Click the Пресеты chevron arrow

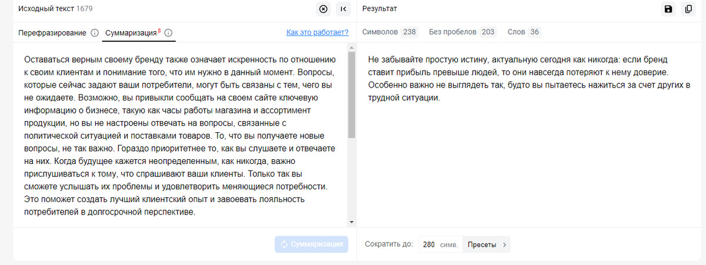point(504,244)
